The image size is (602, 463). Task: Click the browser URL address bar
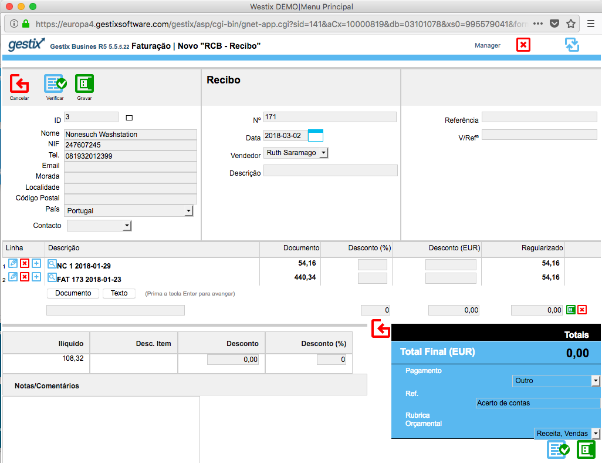pyautogui.click(x=282, y=24)
